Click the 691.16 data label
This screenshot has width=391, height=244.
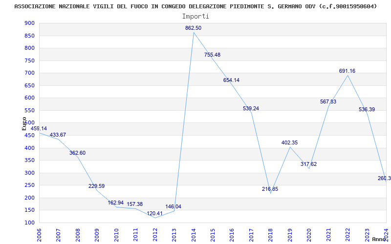(347, 71)
